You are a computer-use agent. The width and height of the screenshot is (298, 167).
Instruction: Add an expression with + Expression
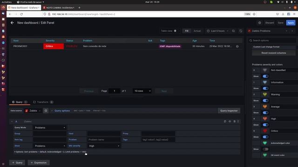(39, 162)
